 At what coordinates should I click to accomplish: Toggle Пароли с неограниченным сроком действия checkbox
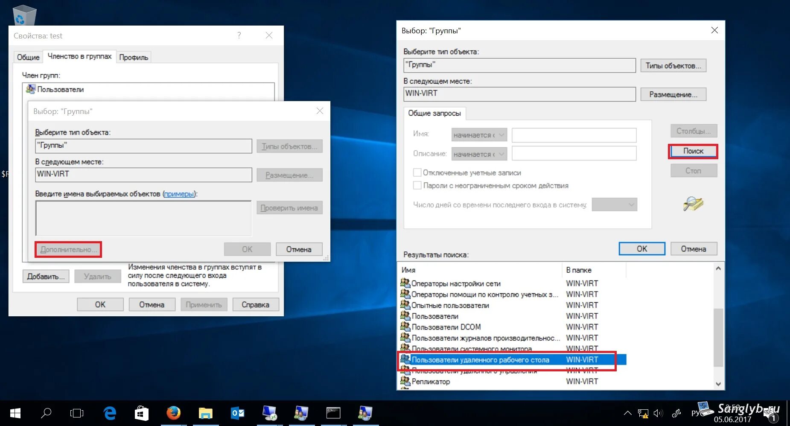417,185
